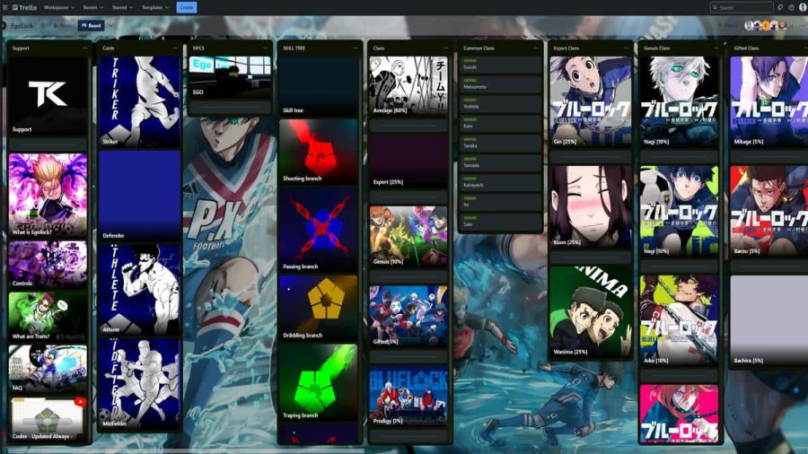Screen dimensions: 808x454
Task: Open the notifications bell icon
Action: pyautogui.click(x=780, y=8)
